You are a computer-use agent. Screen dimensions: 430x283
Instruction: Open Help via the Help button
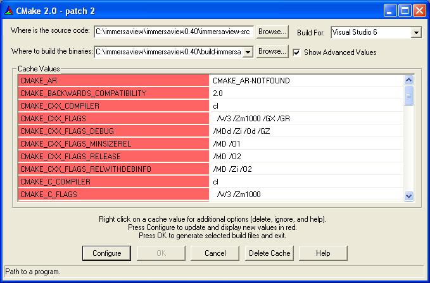pos(323,253)
